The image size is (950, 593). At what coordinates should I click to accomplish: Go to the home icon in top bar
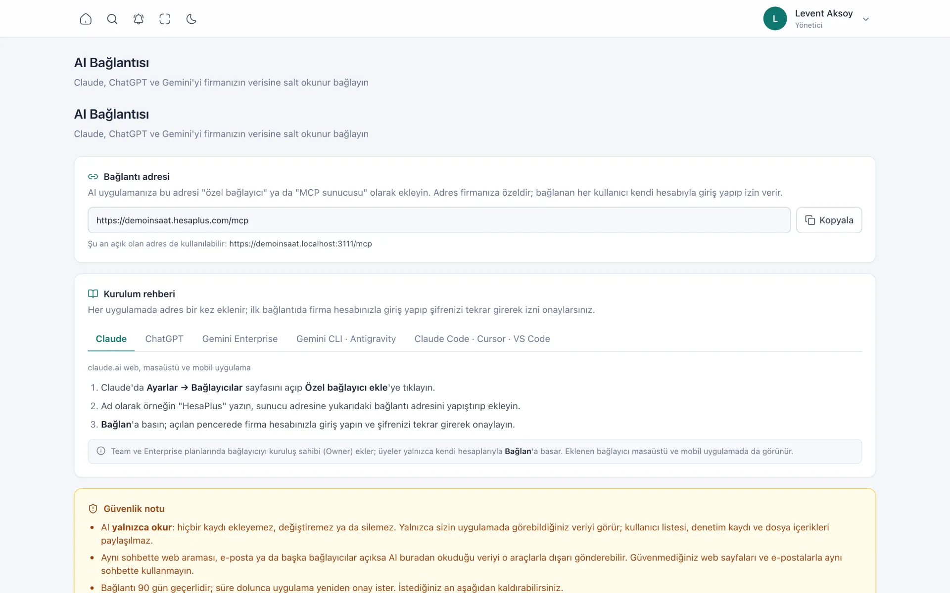86,19
